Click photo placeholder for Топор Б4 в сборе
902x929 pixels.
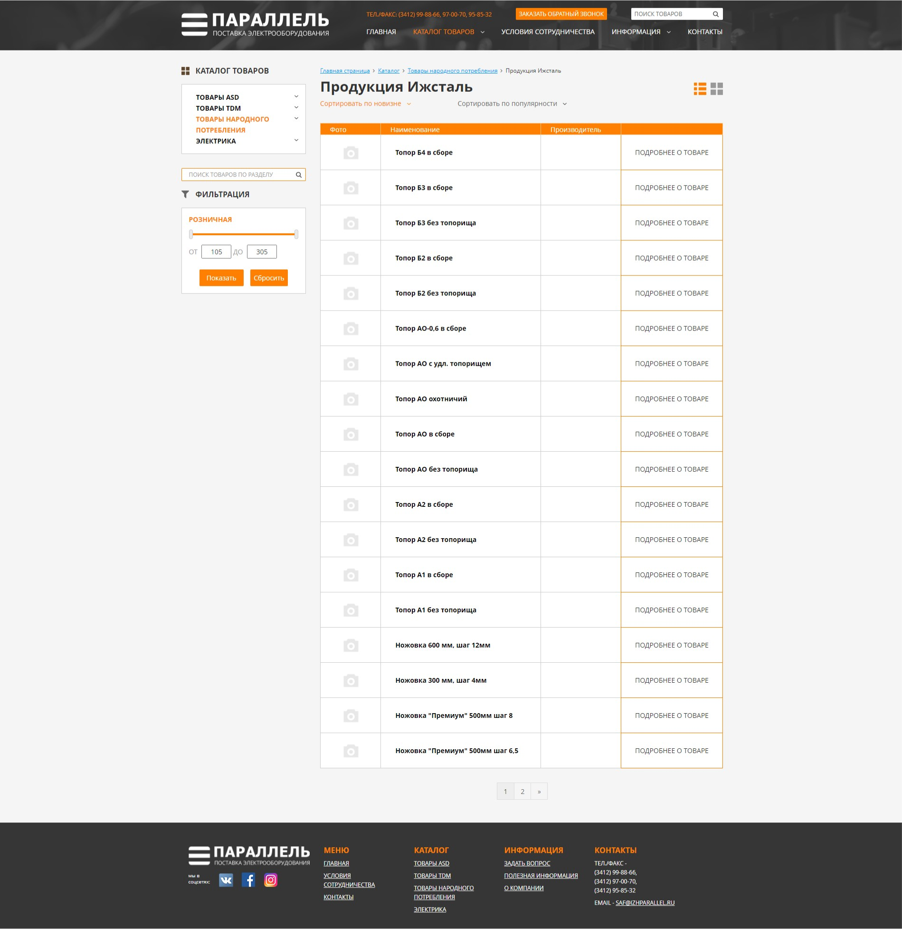pos(351,153)
